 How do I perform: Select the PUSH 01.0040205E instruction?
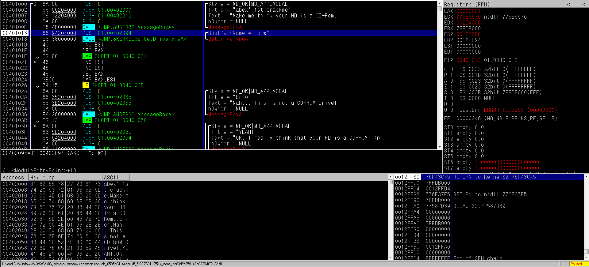click(107, 132)
